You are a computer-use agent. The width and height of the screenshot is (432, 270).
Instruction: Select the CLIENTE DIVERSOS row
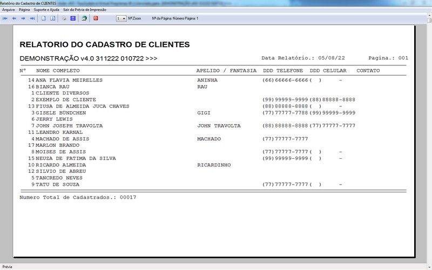coord(62,93)
